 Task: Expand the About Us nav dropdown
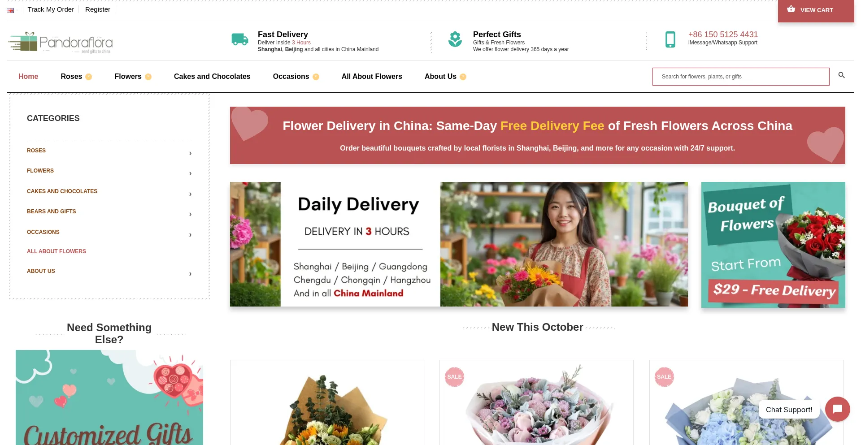coord(463,77)
